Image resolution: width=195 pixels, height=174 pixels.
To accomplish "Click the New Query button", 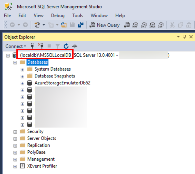I will pyautogui.click(x=105, y=25).
